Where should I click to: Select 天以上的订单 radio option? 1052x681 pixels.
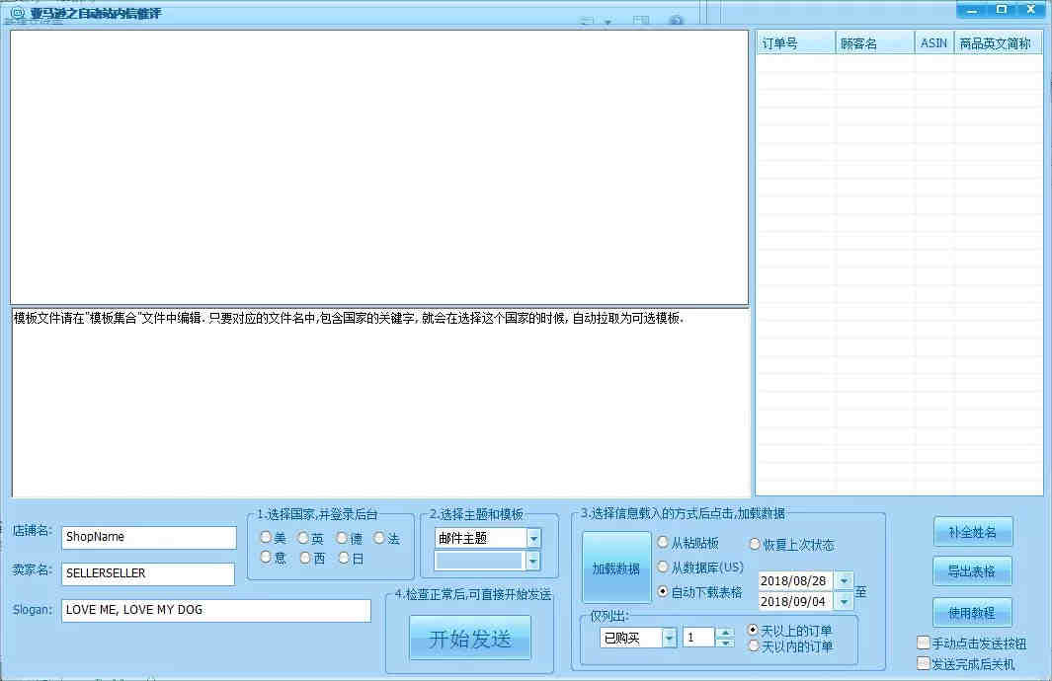[753, 630]
